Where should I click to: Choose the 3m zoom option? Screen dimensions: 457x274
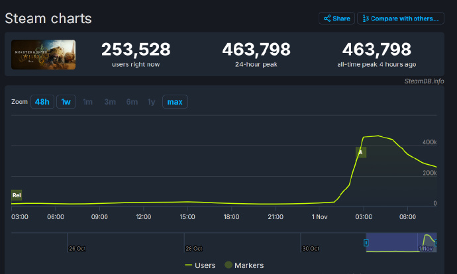point(110,102)
